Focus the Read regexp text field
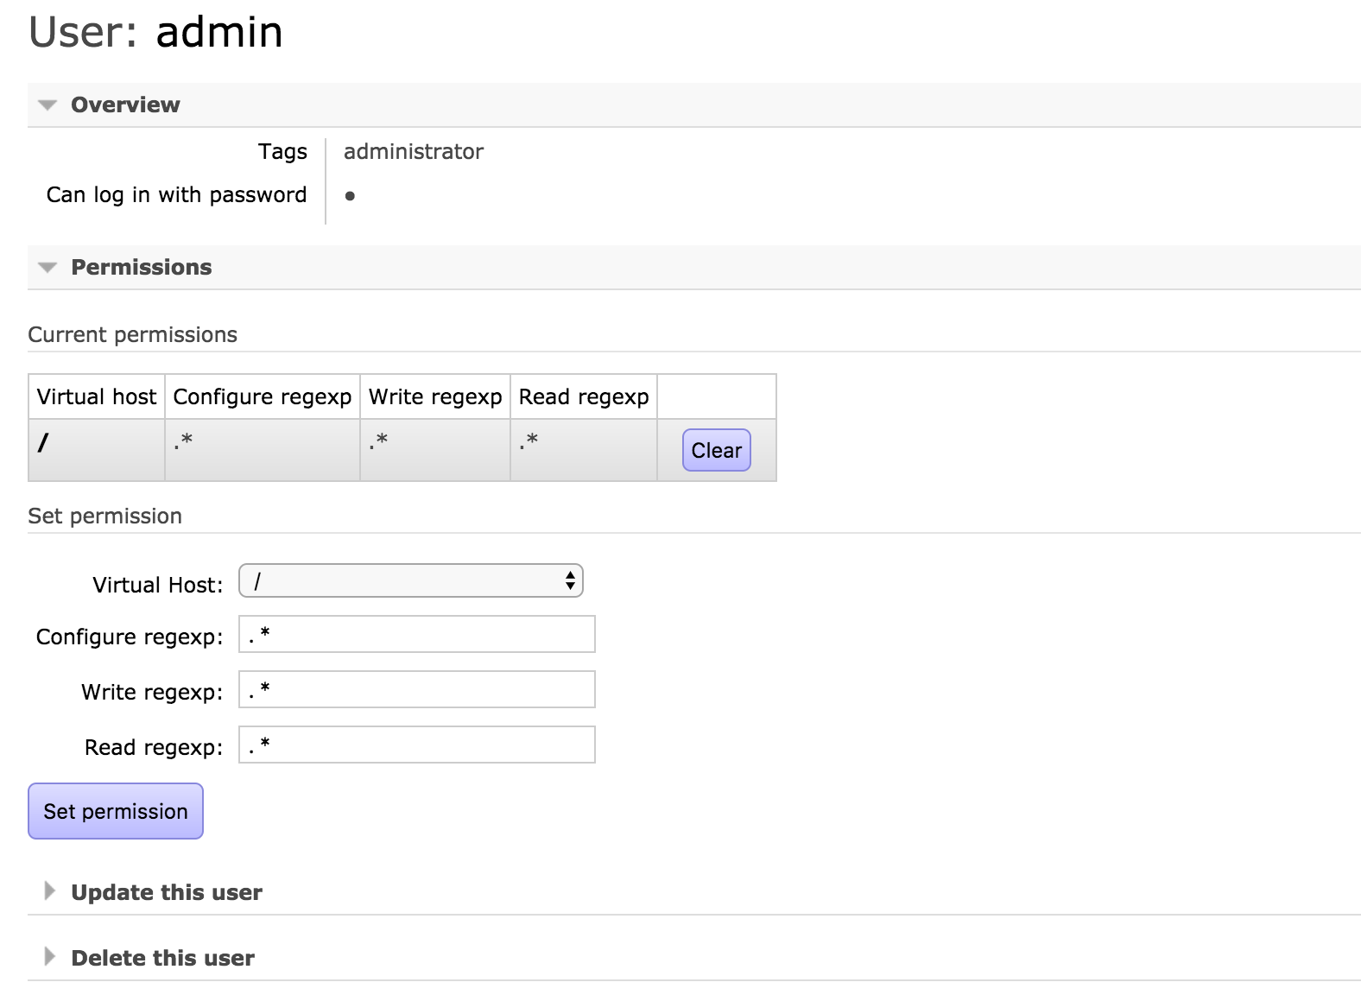 click(417, 745)
